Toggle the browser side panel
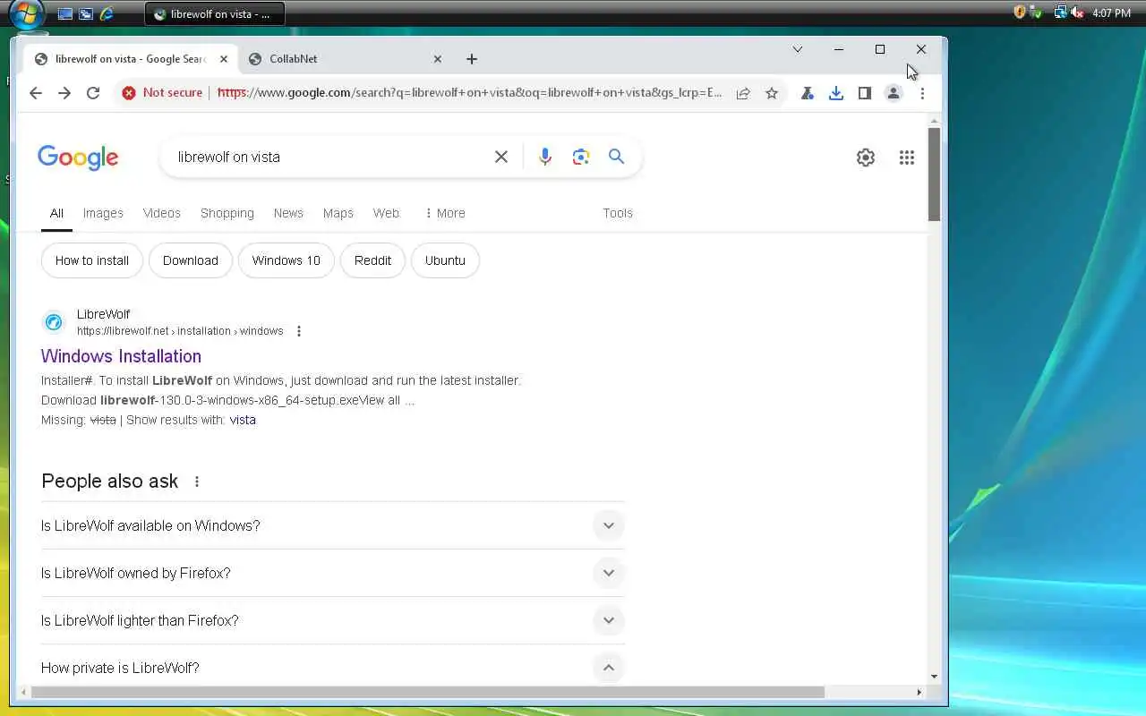Viewport: 1146px width, 716px height. pyautogui.click(x=865, y=93)
